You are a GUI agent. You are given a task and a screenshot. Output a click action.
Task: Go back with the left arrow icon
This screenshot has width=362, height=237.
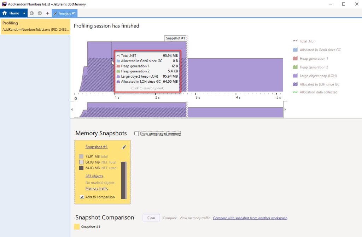31,13
